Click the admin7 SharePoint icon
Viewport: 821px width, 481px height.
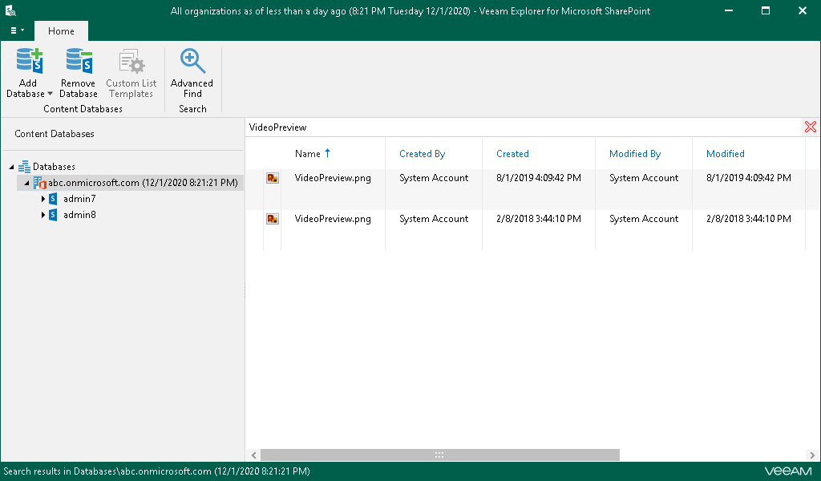tap(53, 199)
